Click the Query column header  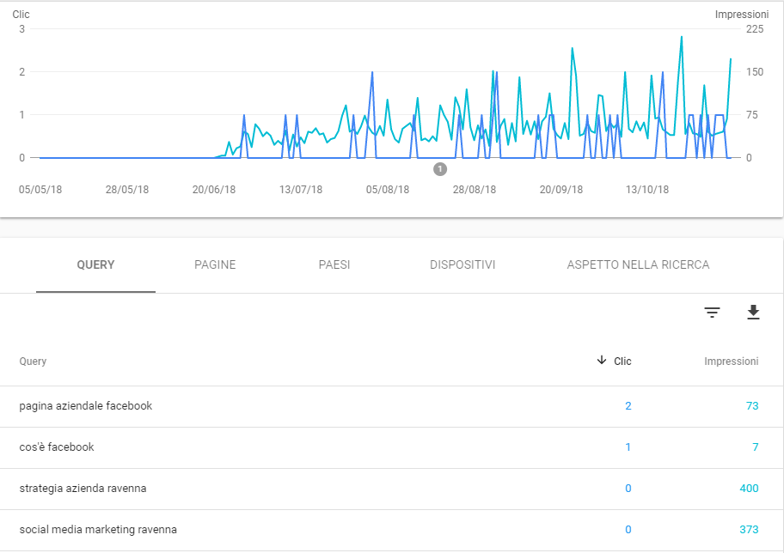click(33, 362)
